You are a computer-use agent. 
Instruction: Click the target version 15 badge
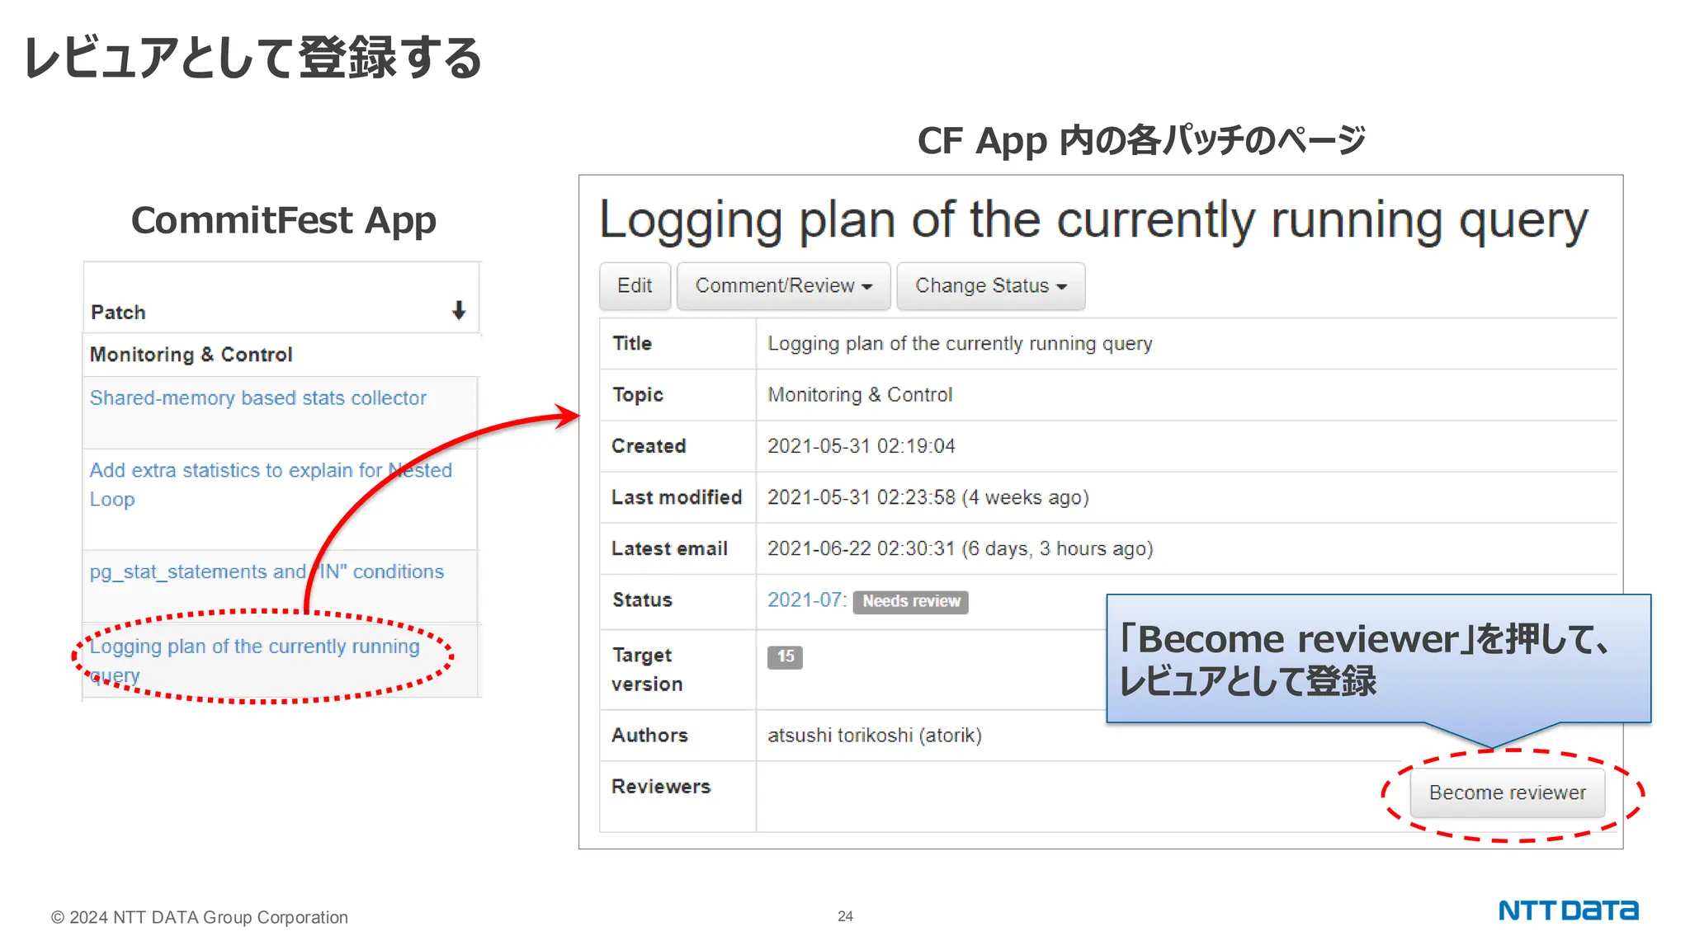point(785,656)
